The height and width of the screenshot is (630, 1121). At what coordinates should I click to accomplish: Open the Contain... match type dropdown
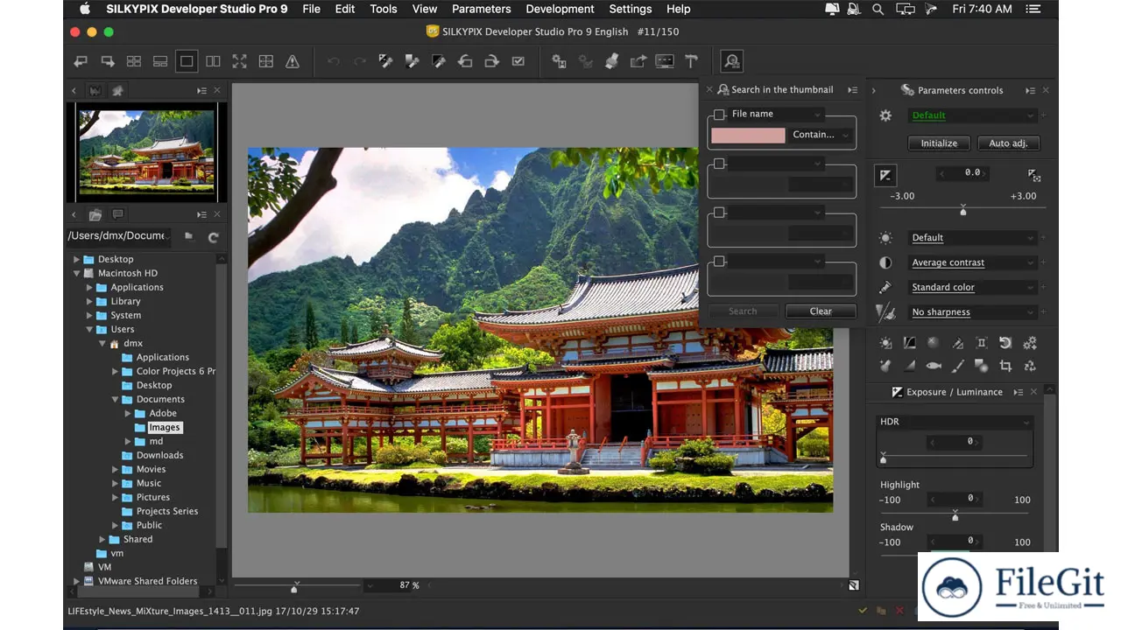[x=820, y=135]
